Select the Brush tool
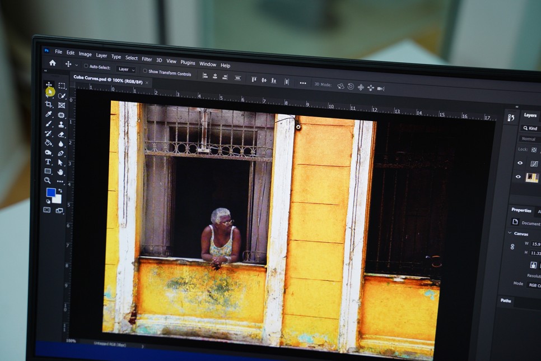Image resolution: width=541 pixels, height=361 pixels. click(x=49, y=124)
